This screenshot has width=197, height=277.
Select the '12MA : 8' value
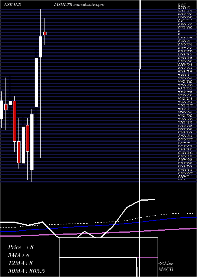pyautogui.click(x=20, y=263)
